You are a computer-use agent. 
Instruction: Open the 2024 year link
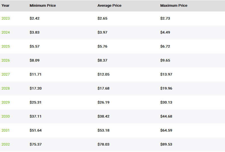6,32
